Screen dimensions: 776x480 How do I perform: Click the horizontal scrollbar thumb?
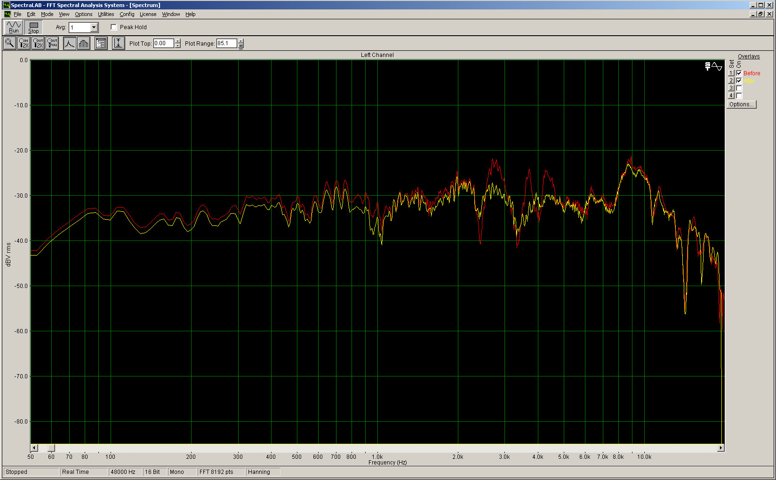click(51, 448)
